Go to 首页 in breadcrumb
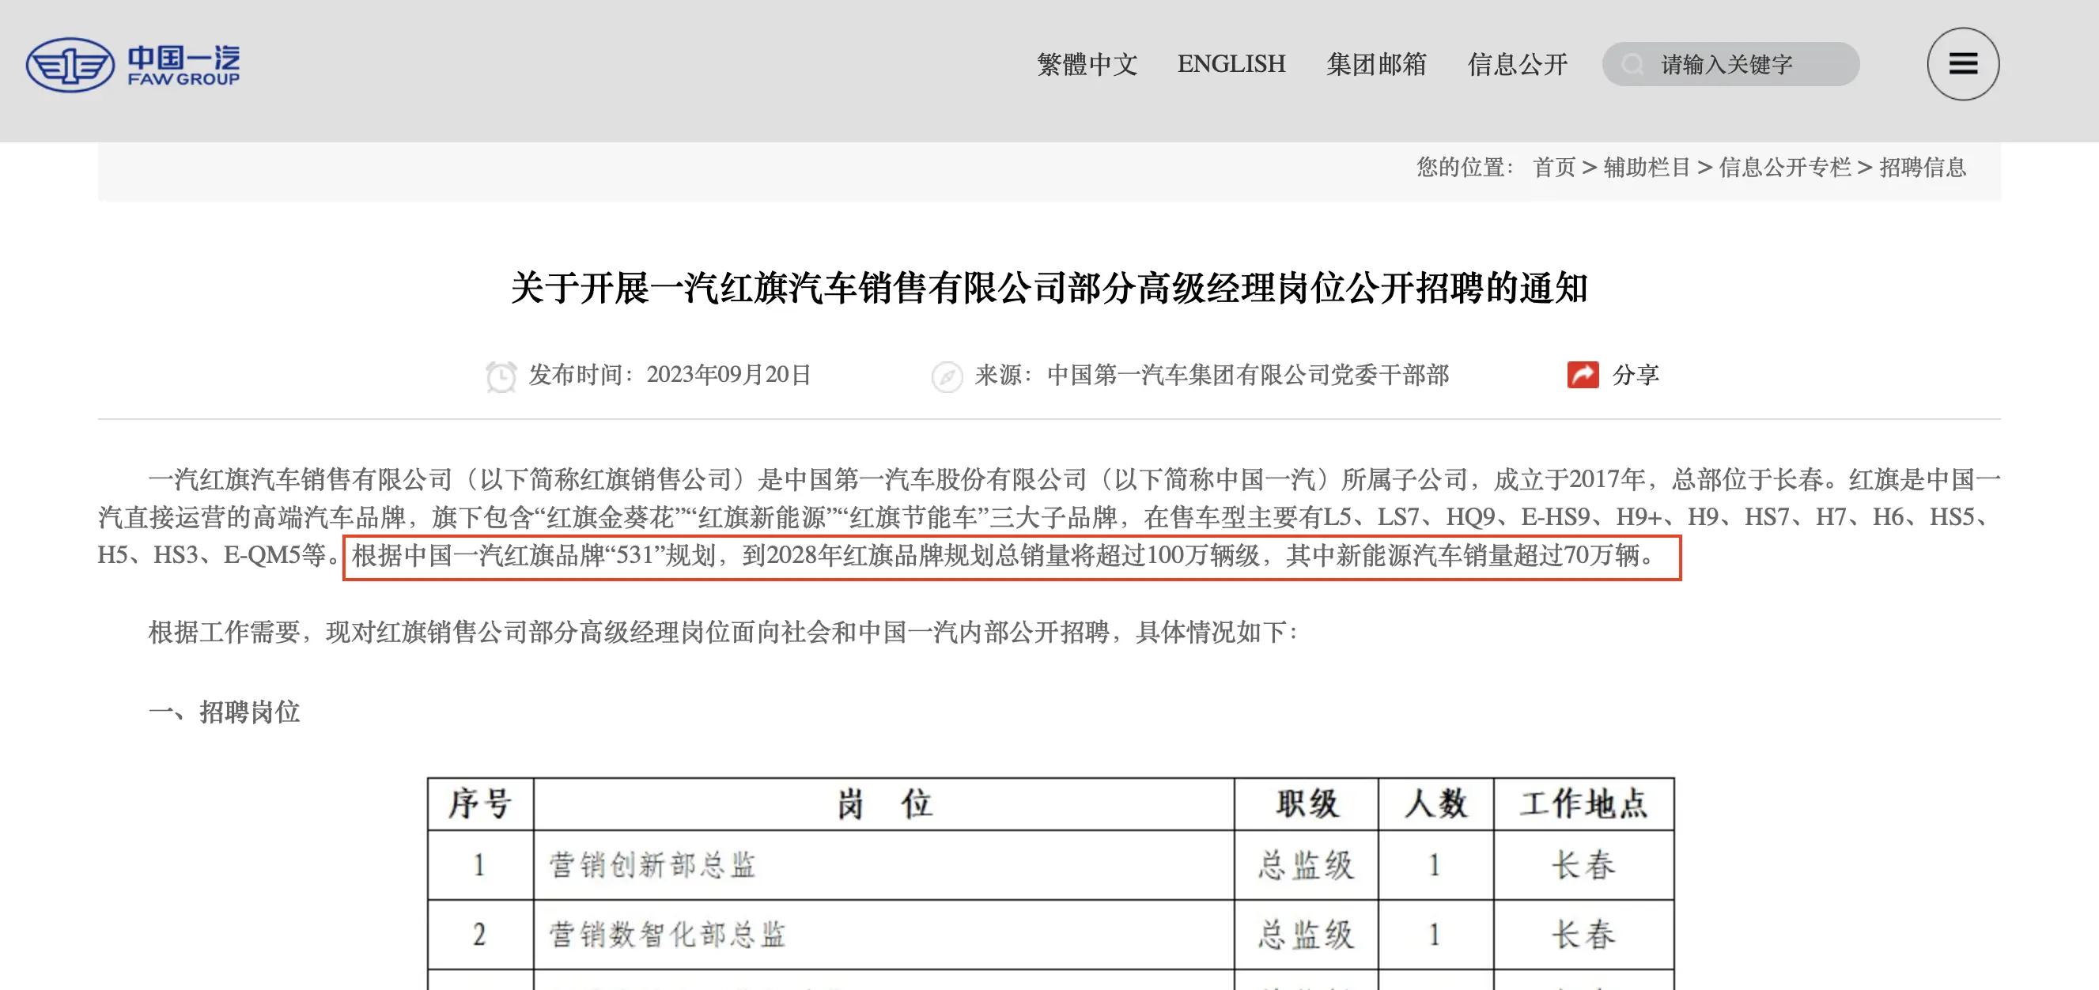The height and width of the screenshot is (990, 2099). click(x=1554, y=168)
